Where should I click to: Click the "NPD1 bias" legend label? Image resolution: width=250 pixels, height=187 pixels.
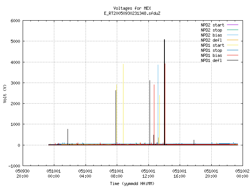(x=211, y=55)
